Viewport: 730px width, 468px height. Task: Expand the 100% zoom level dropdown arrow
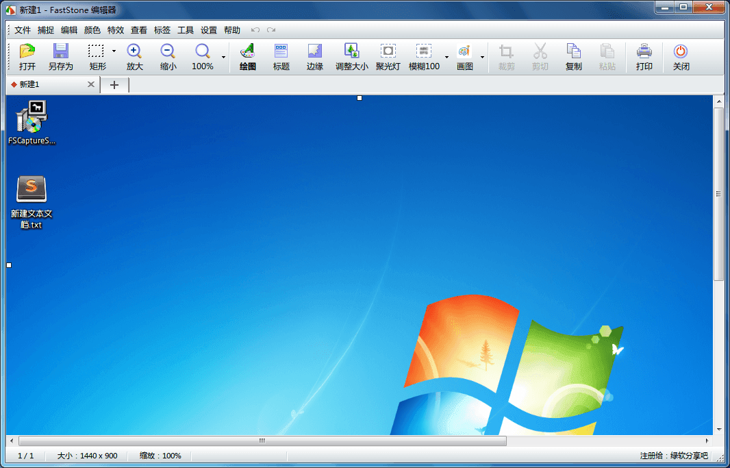coord(223,57)
